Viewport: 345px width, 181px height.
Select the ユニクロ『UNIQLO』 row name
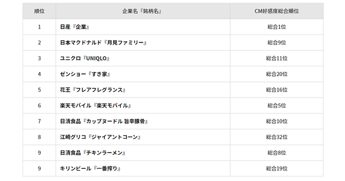click(x=85, y=59)
